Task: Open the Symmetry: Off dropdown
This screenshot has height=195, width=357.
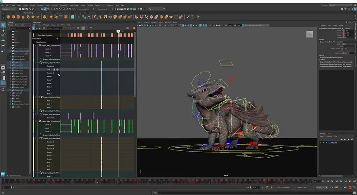Action: [102, 9]
